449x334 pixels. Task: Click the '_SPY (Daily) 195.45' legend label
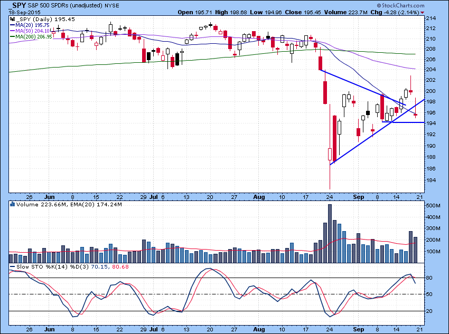(45, 20)
